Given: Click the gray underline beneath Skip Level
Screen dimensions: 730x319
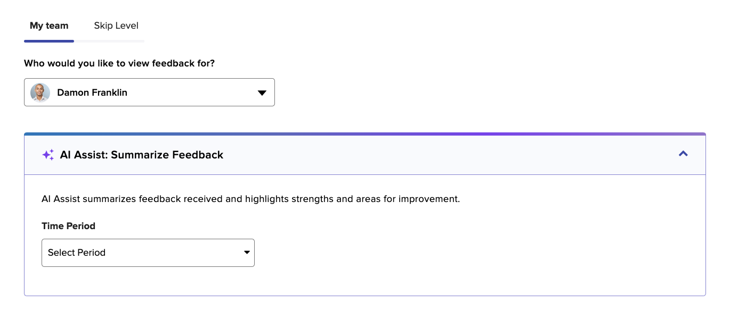Looking at the screenshot, I should pos(109,41).
